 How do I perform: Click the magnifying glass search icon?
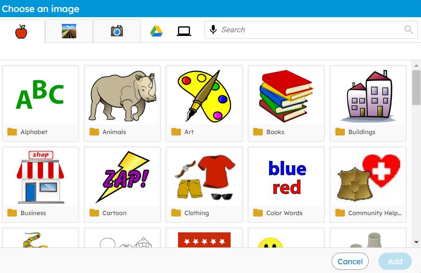(408, 30)
